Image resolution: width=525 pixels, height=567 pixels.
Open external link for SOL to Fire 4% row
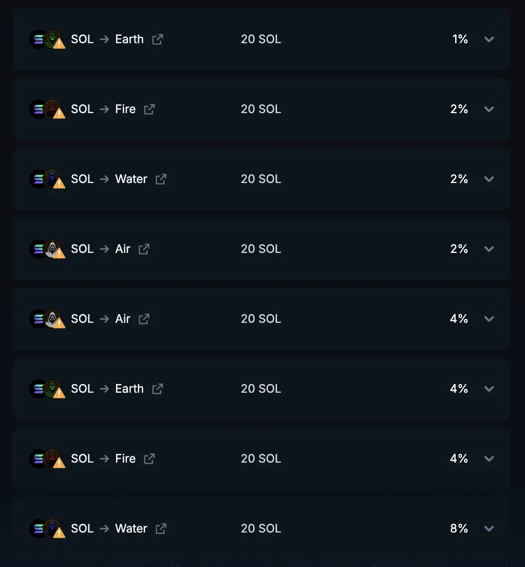(149, 459)
